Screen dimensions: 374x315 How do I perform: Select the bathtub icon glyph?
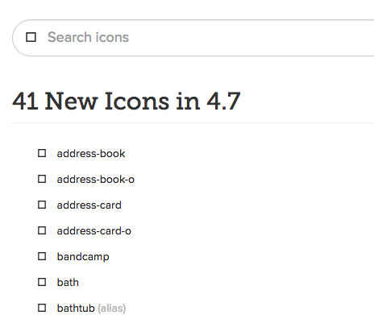(x=42, y=308)
